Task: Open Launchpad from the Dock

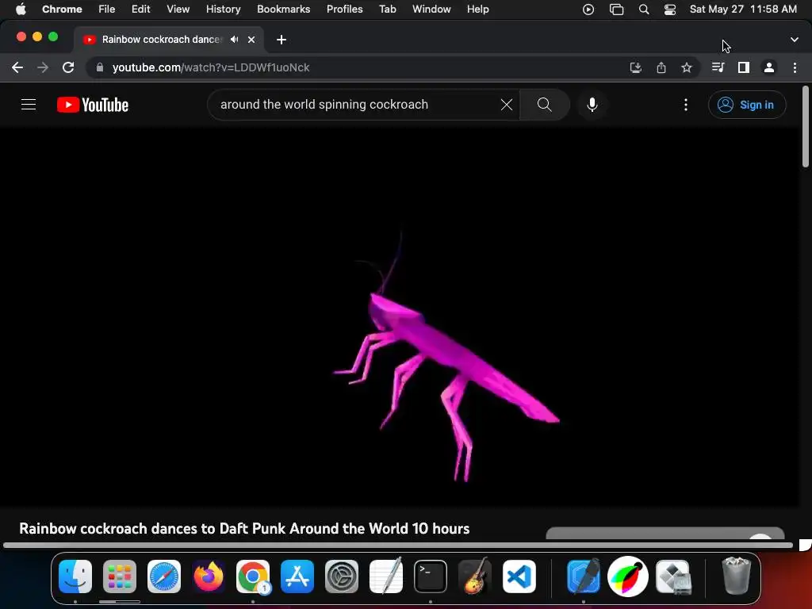Action: click(120, 576)
